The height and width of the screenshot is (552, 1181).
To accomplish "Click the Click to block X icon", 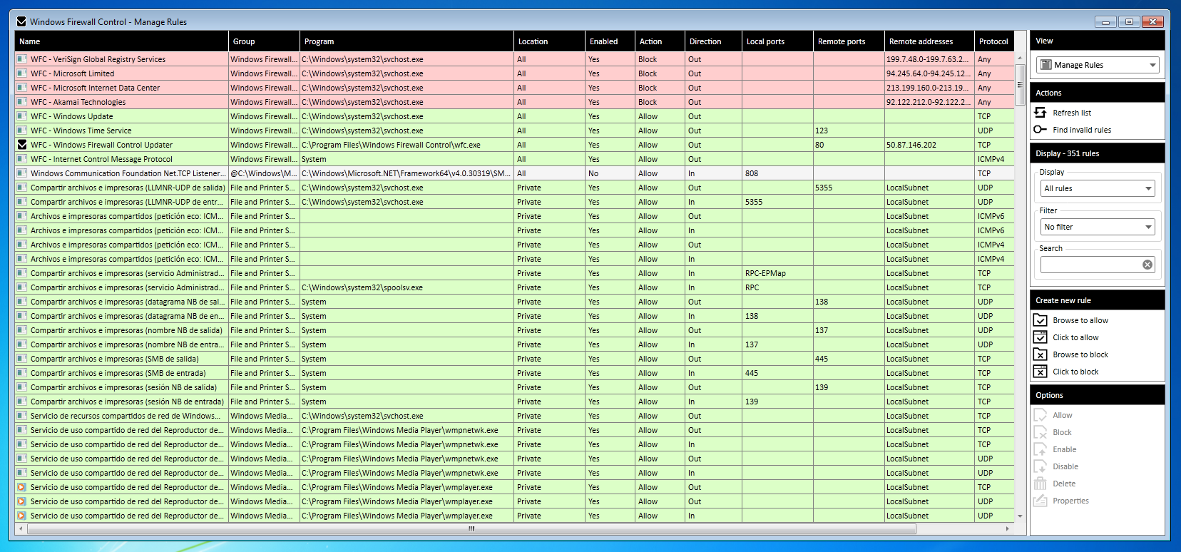I will 1041,372.
